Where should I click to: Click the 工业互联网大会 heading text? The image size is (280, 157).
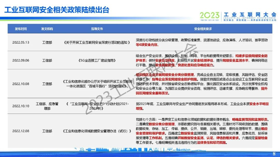point(250,14)
